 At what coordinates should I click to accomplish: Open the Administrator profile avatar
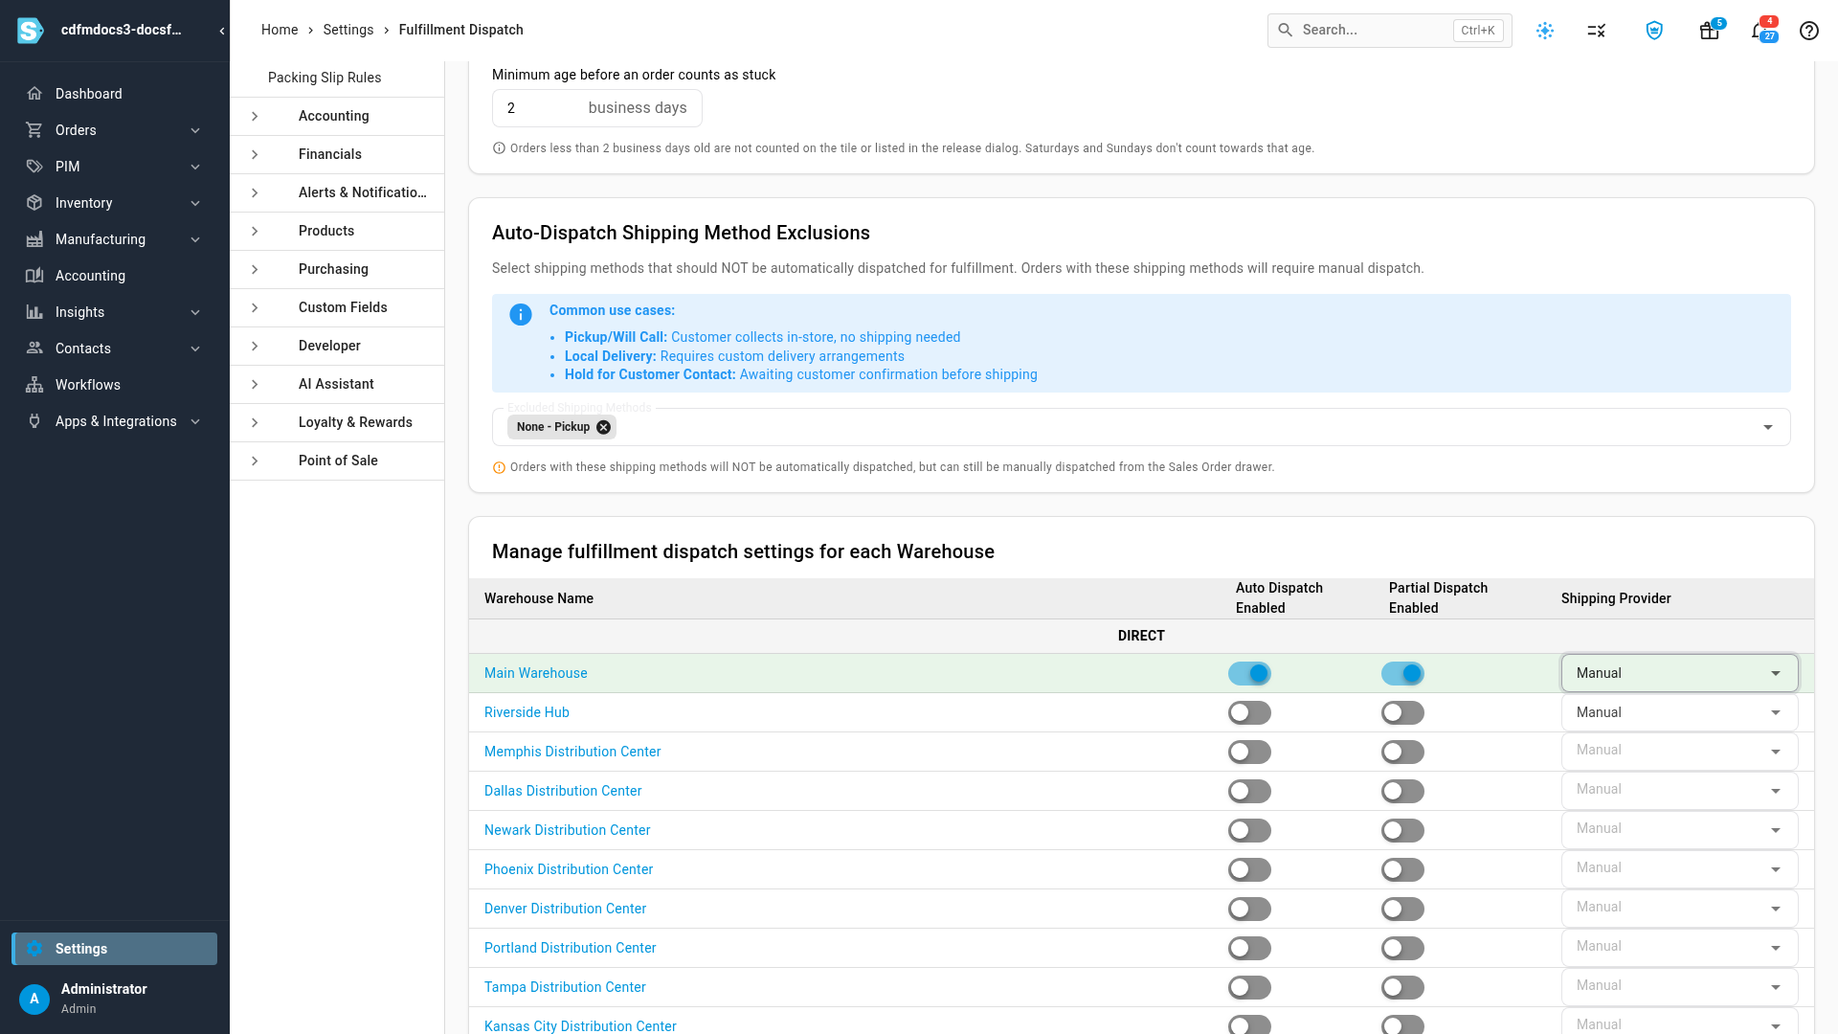(x=34, y=999)
